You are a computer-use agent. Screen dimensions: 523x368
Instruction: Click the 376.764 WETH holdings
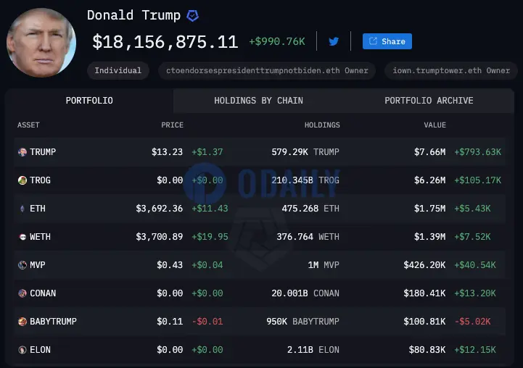[308, 237]
